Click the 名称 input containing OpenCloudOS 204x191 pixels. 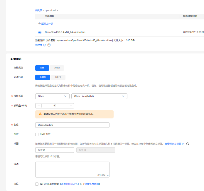click(x=72, y=125)
